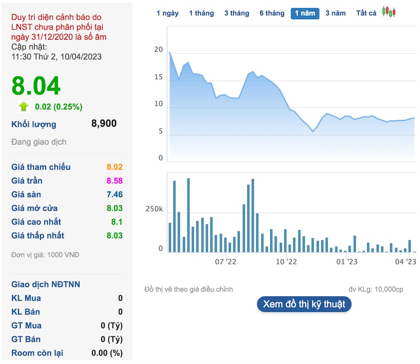This screenshot has height=364, width=420.
Task: Open Xem đồ thị kỹ thuật button
Action: 304,304
